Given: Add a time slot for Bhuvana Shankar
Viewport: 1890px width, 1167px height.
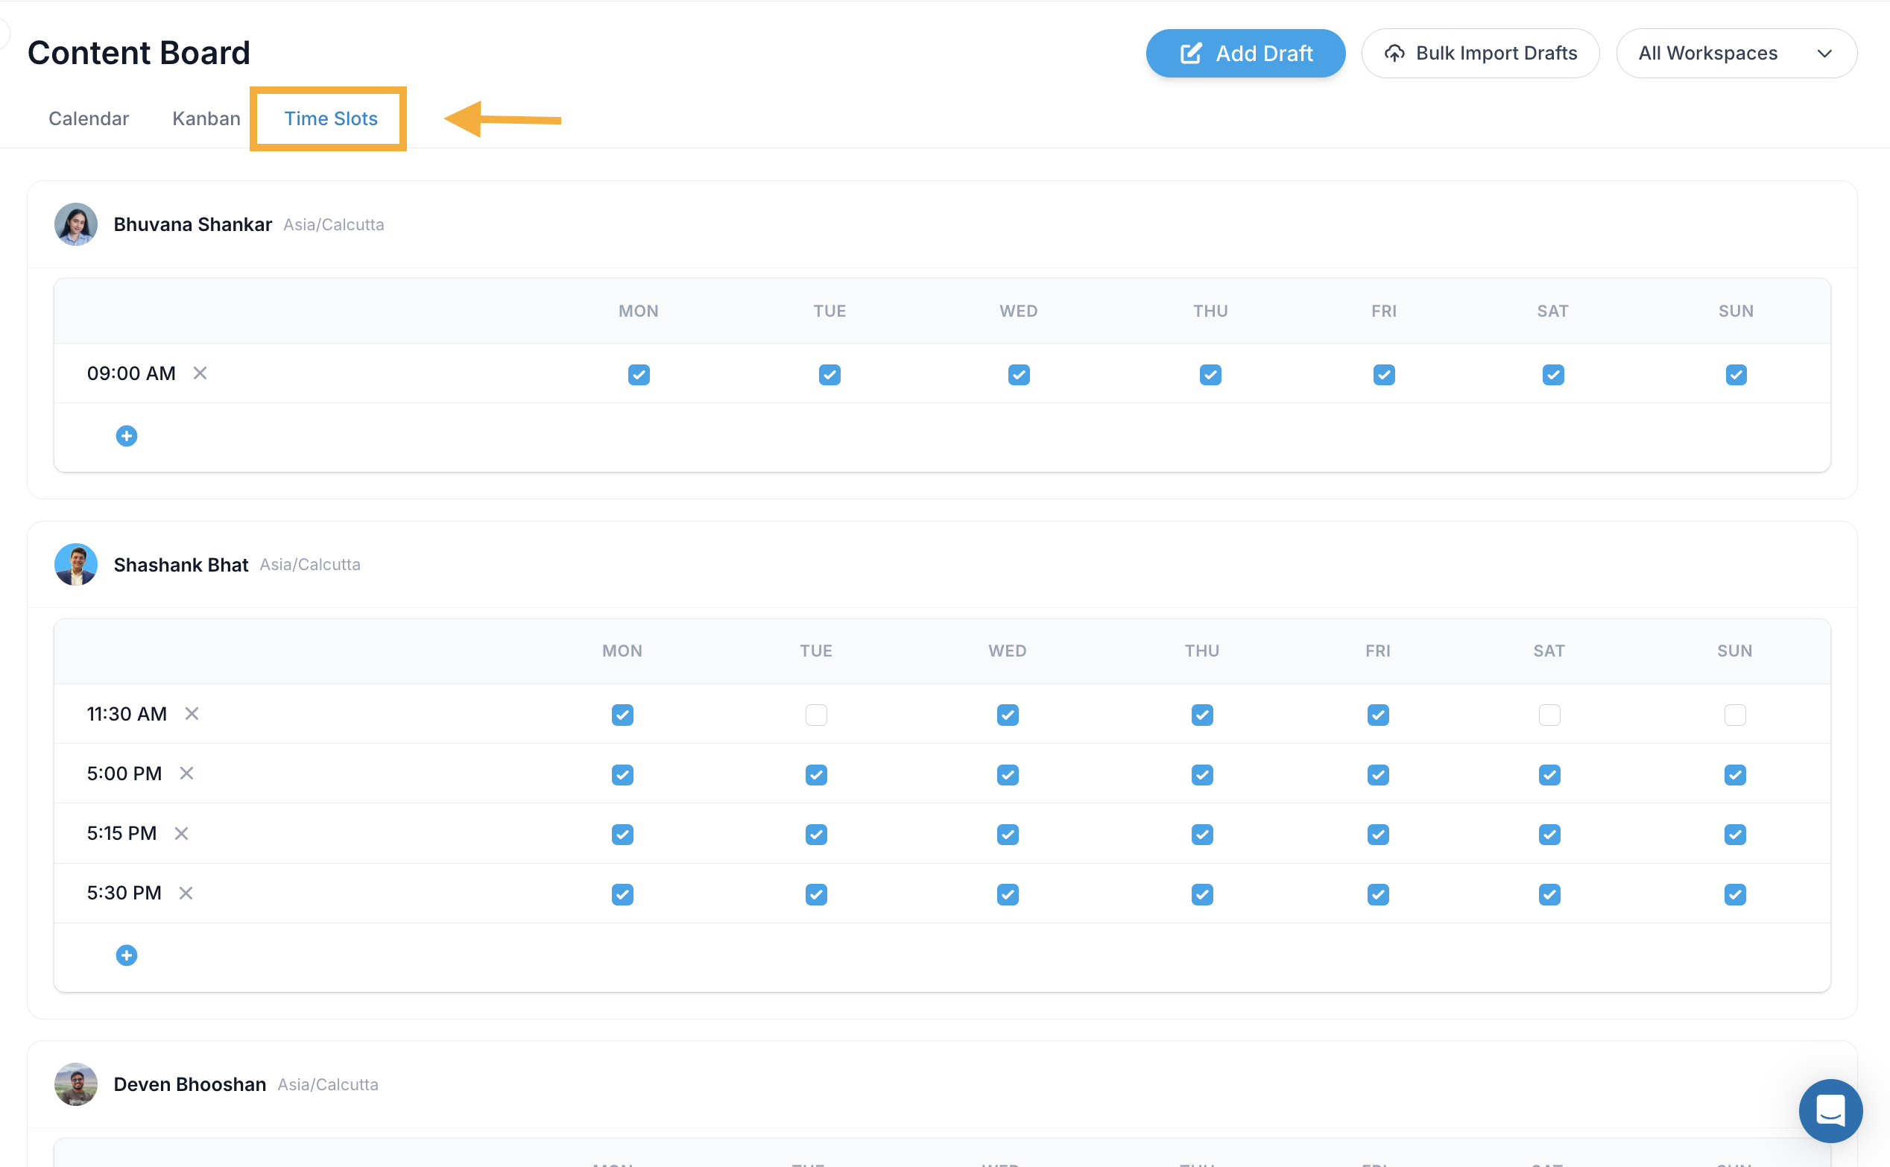Looking at the screenshot, I should coord(127,436).
